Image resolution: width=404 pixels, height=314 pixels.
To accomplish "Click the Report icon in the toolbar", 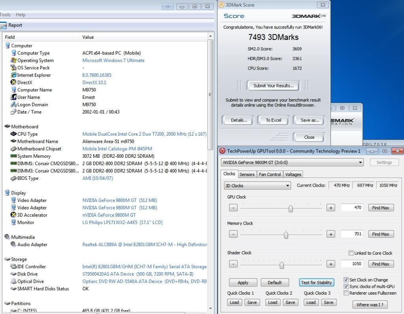I will [x=3, y=25].
